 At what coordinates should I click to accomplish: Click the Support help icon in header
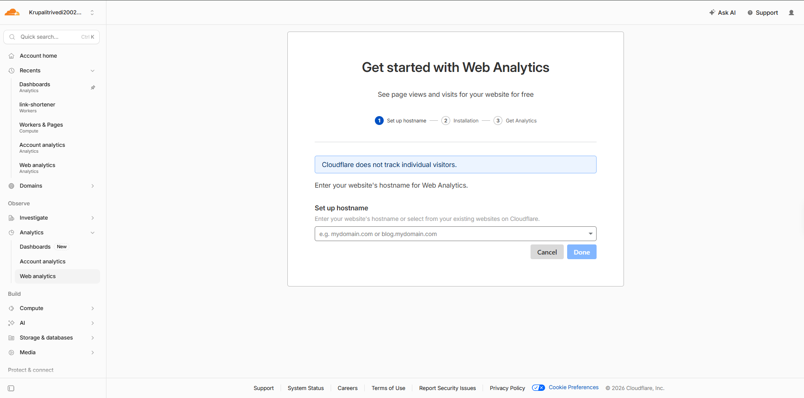750,13
